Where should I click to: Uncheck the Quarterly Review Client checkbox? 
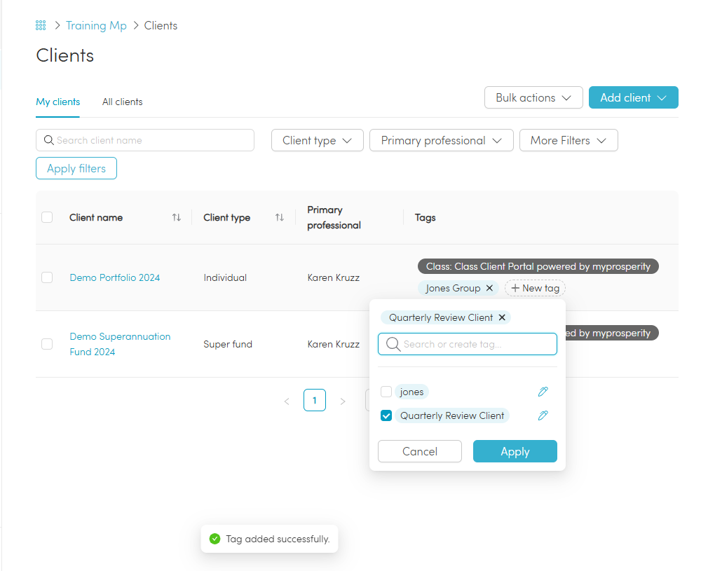click(x=386, y=415)
